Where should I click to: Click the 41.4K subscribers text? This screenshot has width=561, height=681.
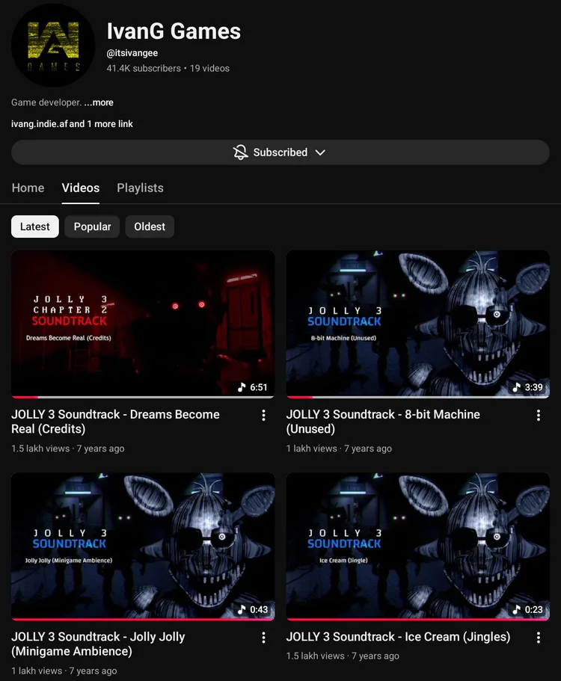[x=144, y=68]
